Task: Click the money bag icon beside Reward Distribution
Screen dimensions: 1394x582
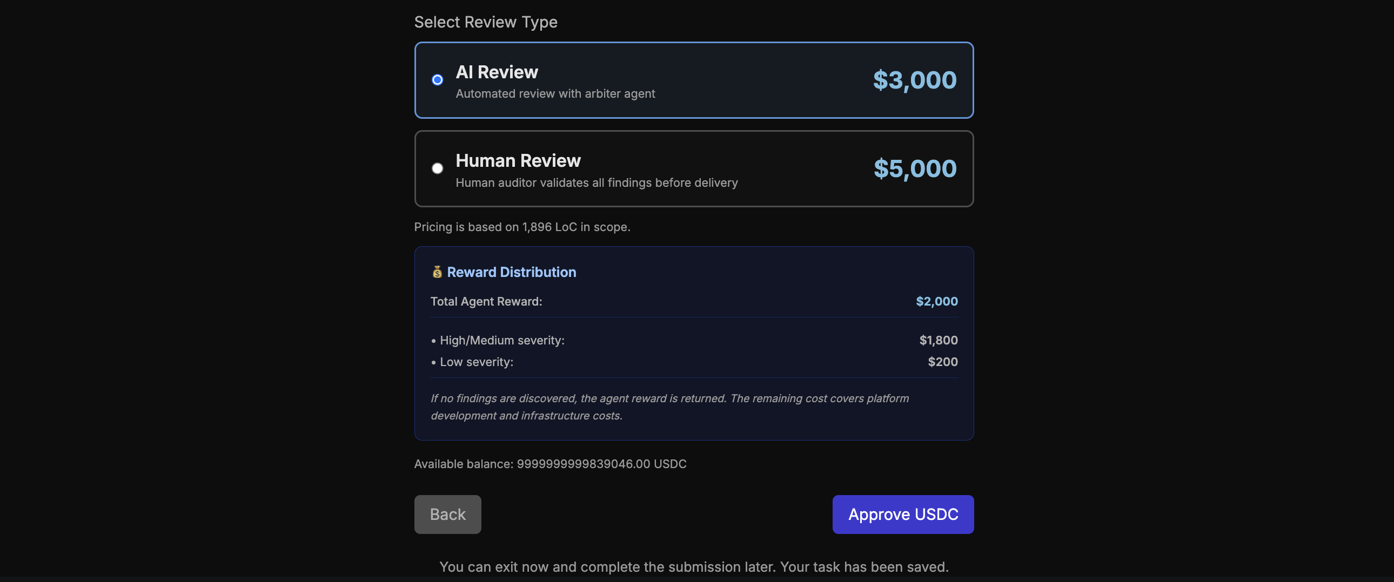Action: click(x=437, y=272)
